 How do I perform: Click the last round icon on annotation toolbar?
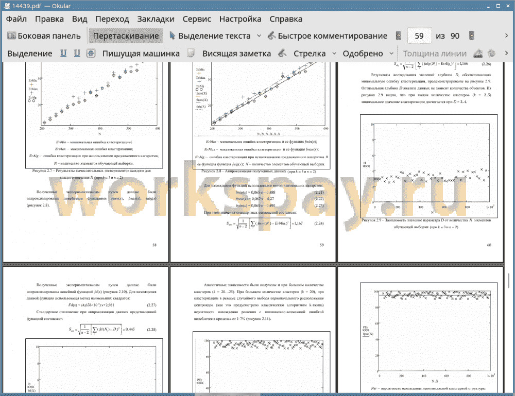click(491, 53)
